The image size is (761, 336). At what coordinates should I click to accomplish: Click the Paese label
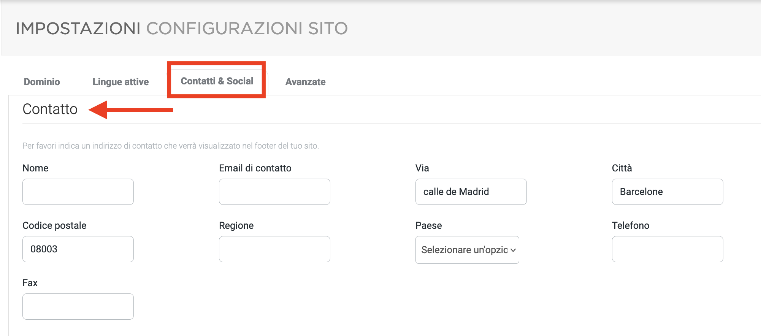(x=428, y=225)
